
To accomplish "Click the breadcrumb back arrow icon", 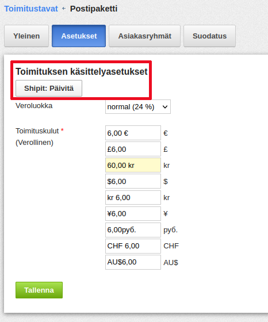I will tap(64, 9).
